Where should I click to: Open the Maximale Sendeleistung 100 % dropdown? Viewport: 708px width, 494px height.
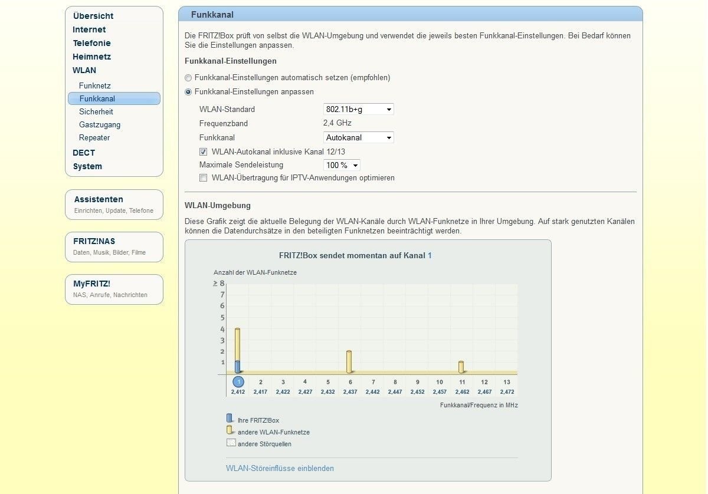point(342,165)
